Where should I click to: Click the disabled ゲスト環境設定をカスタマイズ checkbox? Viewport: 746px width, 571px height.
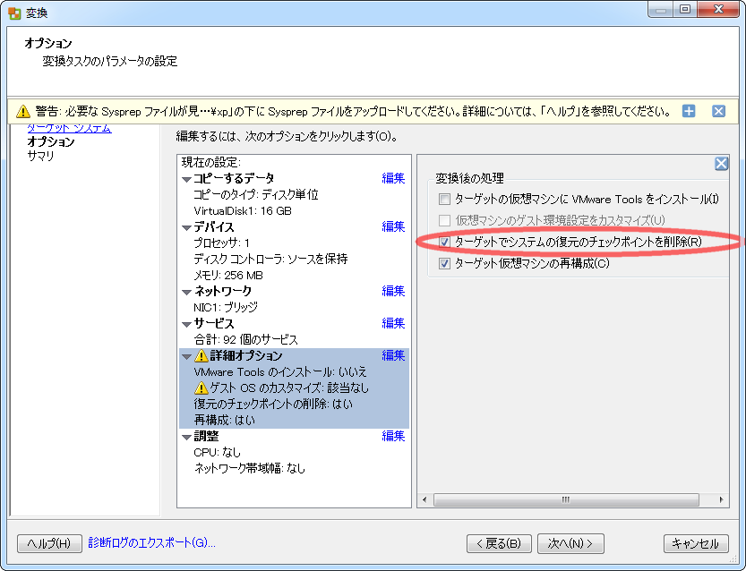[x=444, y=220]
